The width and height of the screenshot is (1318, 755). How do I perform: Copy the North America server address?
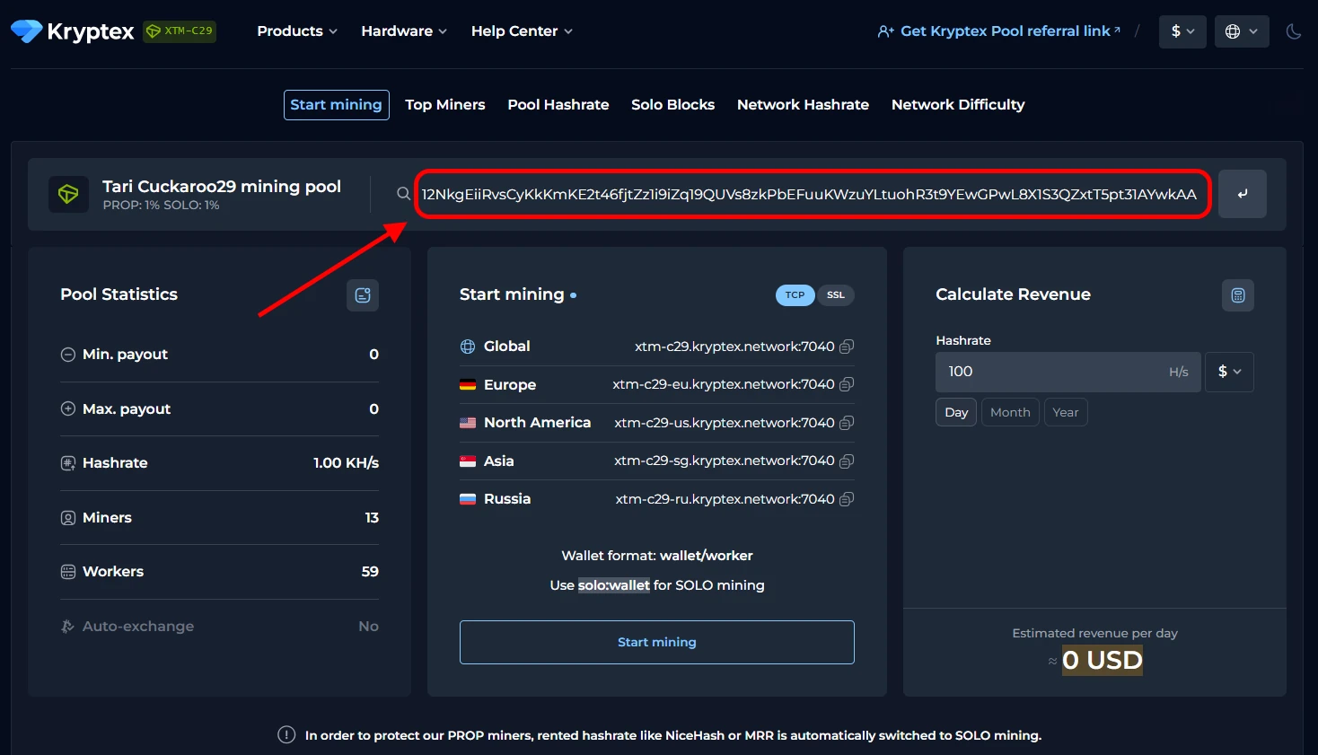[846, 423]
